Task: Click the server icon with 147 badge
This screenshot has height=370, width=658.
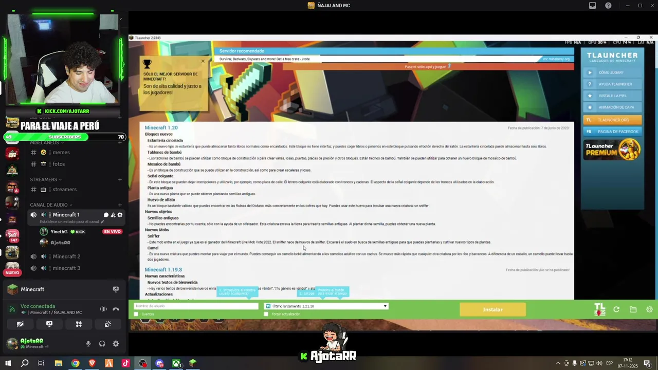Action: (x=12, y=236)
